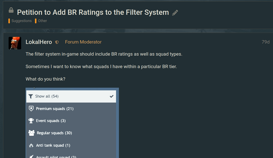The height and width of the screenshot is (158, 273).
Task: Click the Anti tank squad icon
Action: point(31,145)
